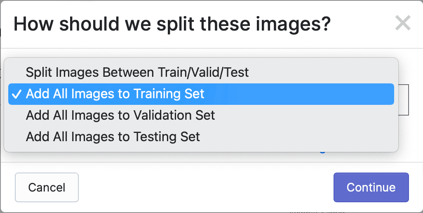This screenshot has height=213, width=423.
Task: Click empty footer space between Cancel and Continue
Action: click(x=206, y=187)
